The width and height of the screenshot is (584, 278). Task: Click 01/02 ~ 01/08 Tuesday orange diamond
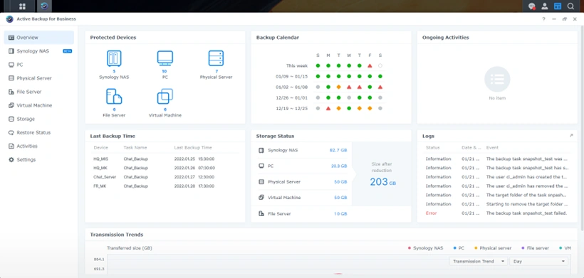[338, 87]
